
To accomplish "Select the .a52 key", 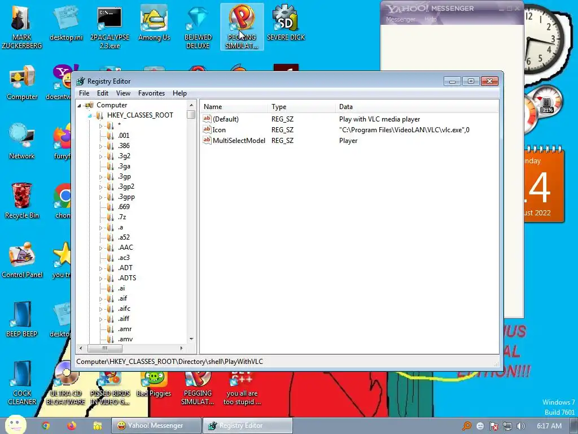I will coord(124,237).
